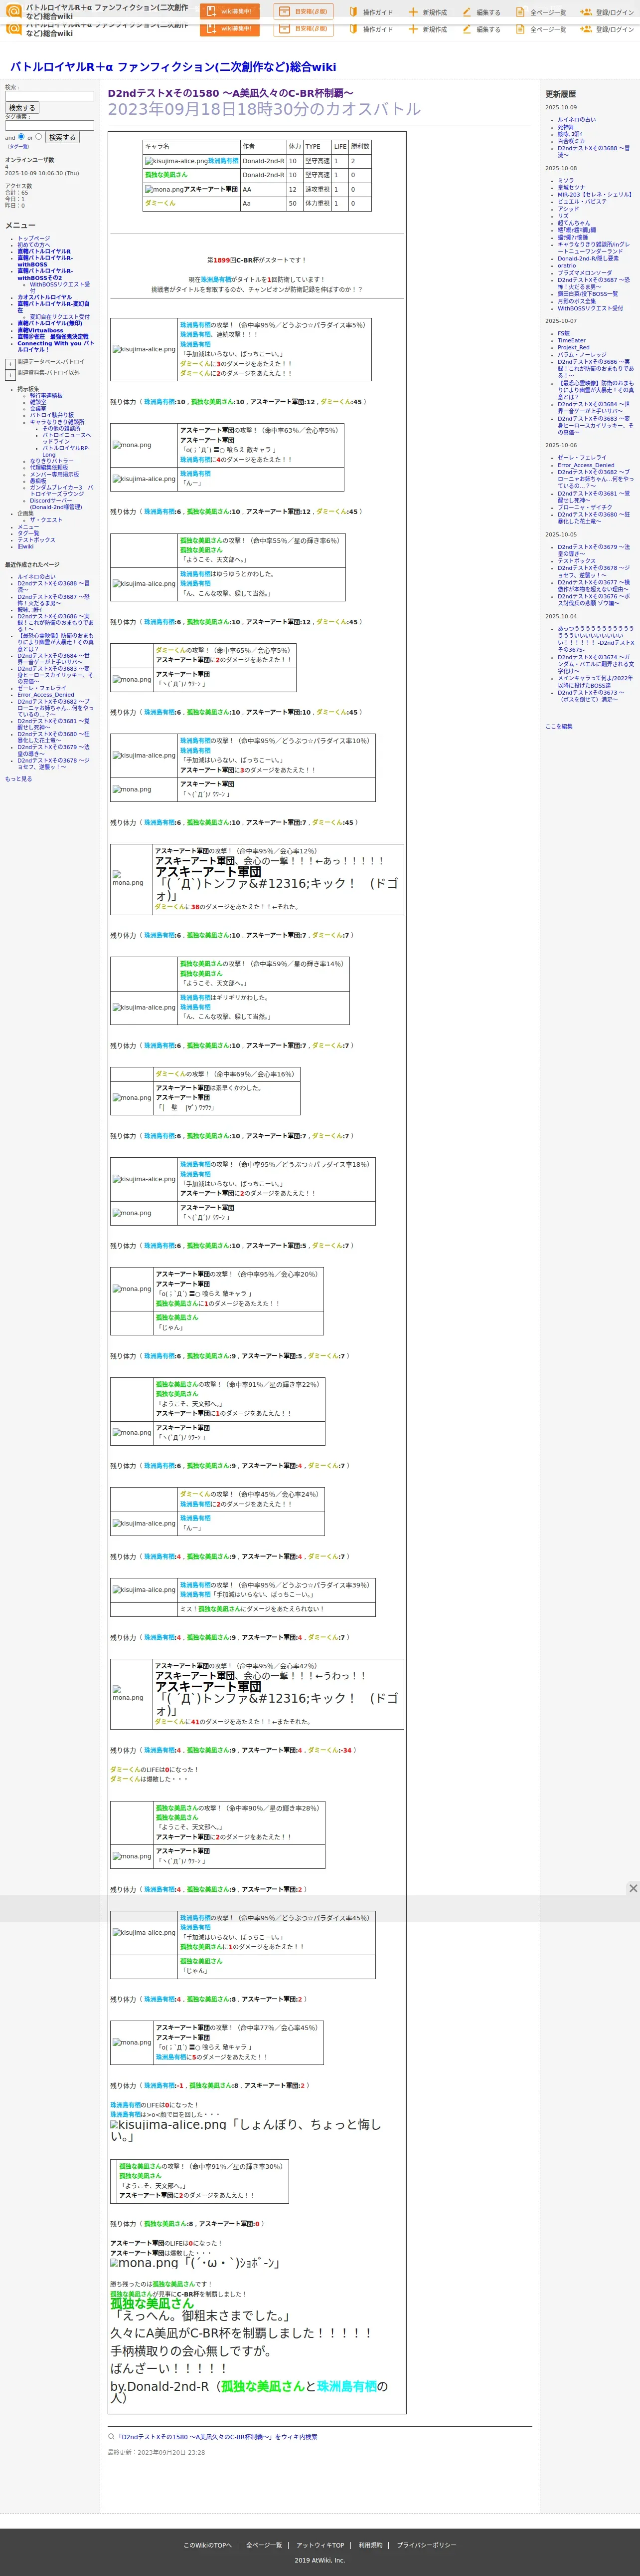Click the 2019 AtWiki, Inc. footer text

pos(320,2560)
